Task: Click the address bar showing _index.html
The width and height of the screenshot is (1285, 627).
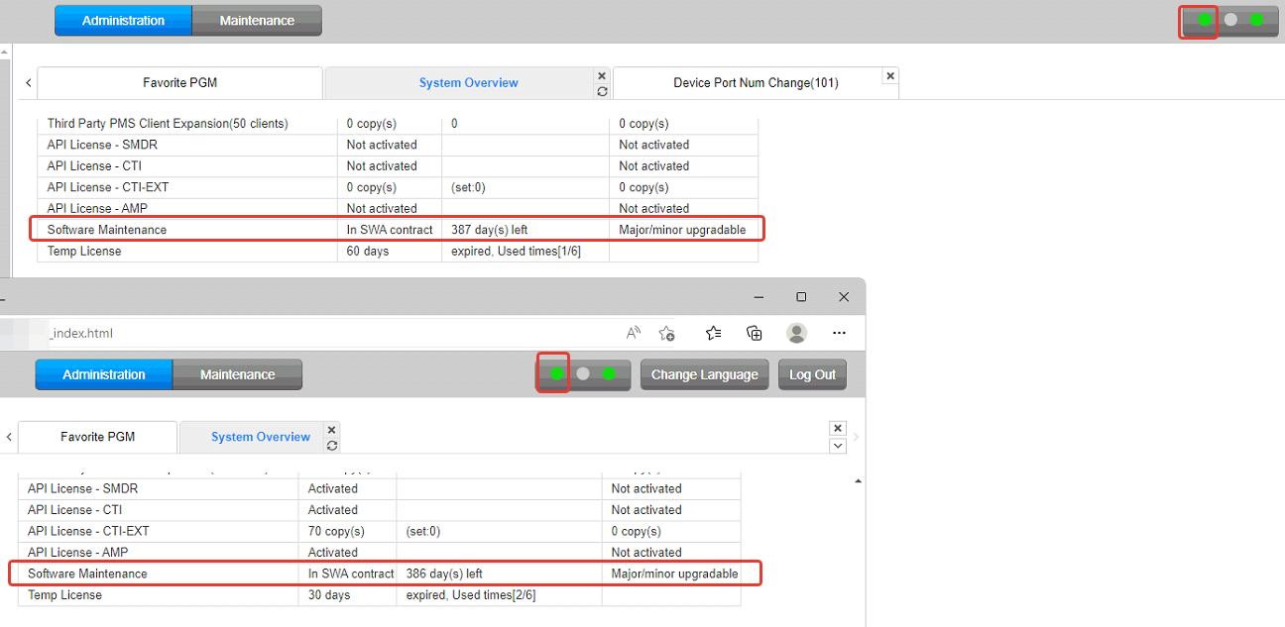Action: pos(327,333)
